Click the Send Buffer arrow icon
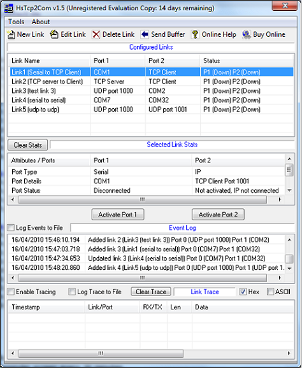Image resolution: width=302 pixels, height=368 pixels. pos(145,34)
